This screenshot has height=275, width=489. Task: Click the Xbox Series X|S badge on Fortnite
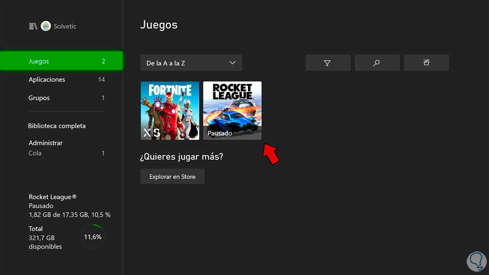tap(151, 133)
